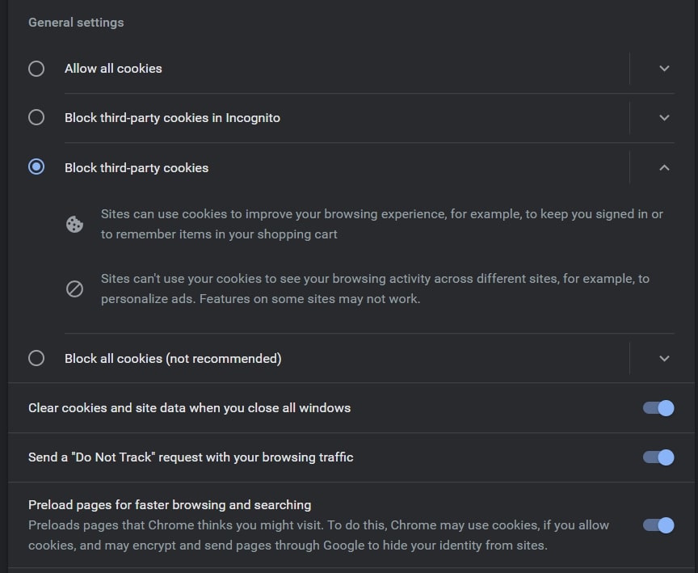Click the blocked circle icon beside personalize ads text
The image size is (698, 573).
pyautogui.click(x=74, y=289)
